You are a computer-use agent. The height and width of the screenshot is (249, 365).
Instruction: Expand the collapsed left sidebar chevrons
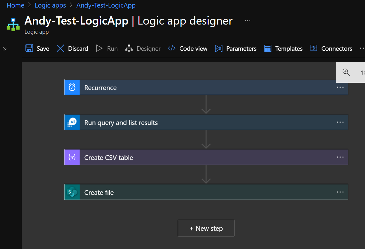tap(5, 49)
